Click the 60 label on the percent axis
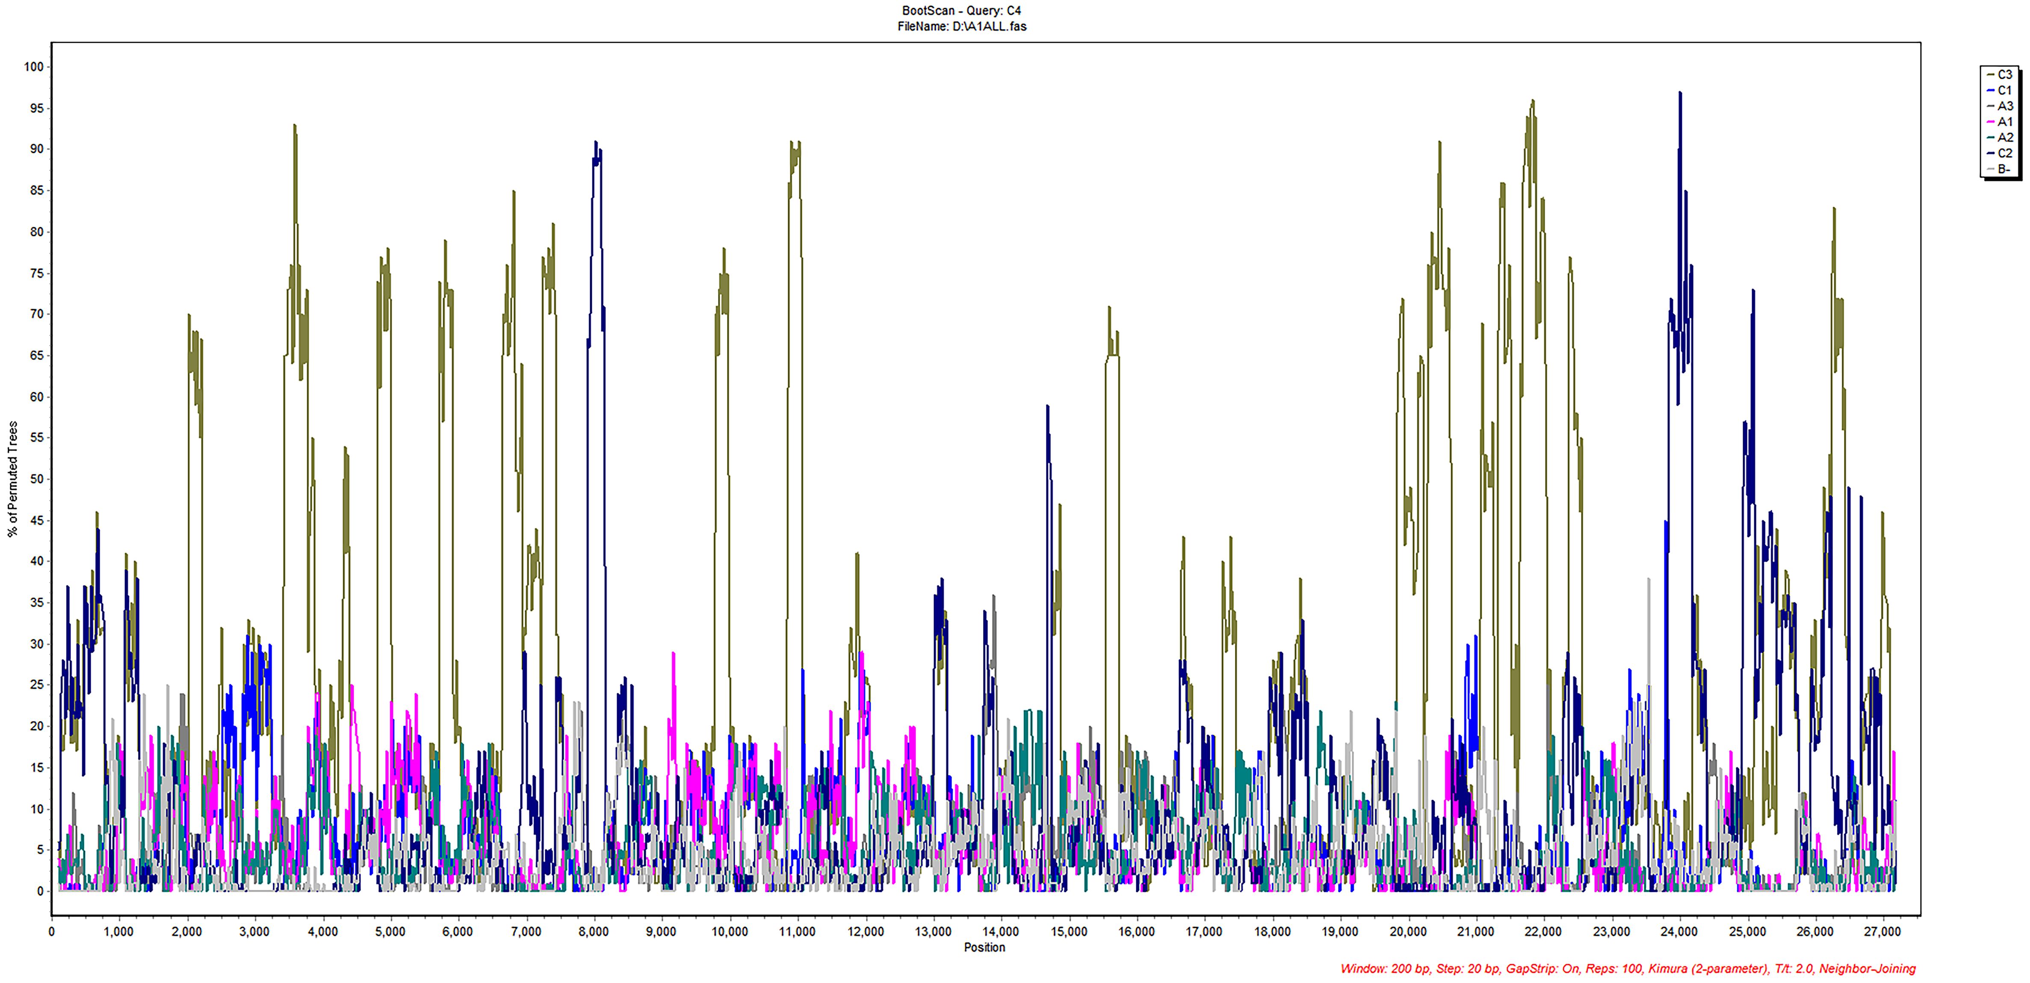2030x983 pixels. click(x=37, y=397)
